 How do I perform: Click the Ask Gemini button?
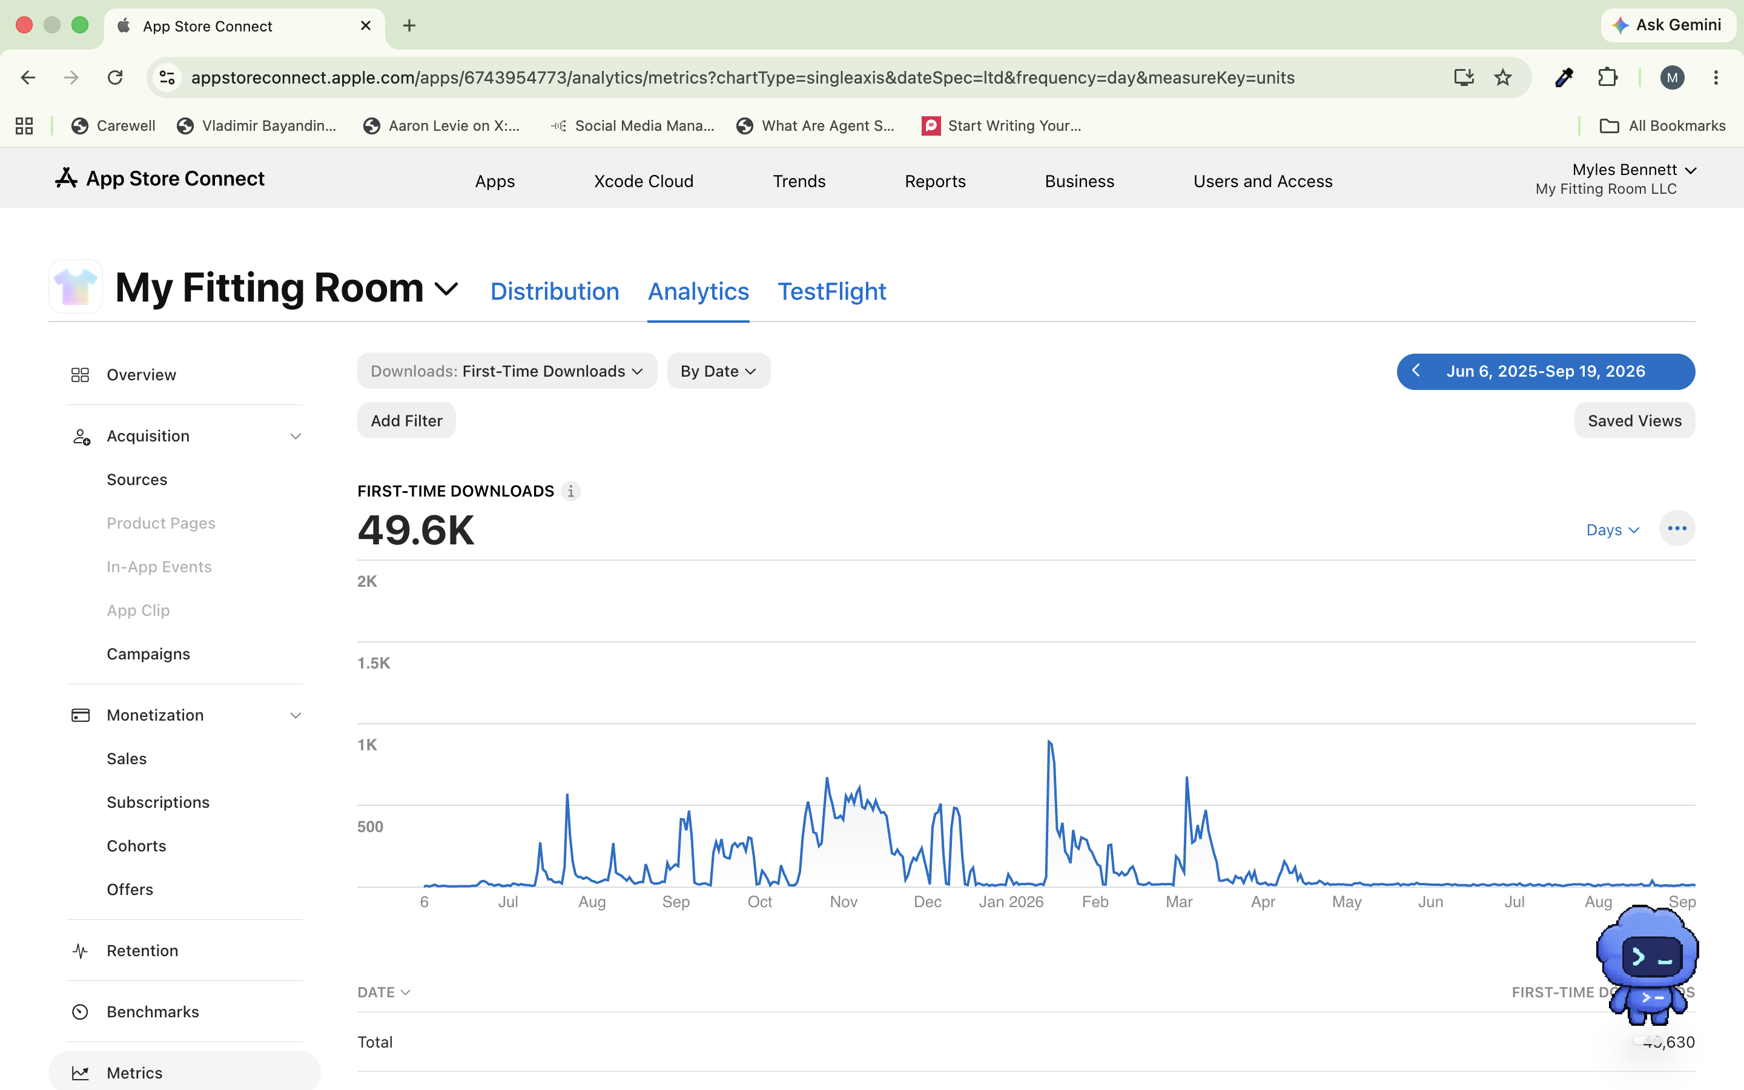(1668, 25)
